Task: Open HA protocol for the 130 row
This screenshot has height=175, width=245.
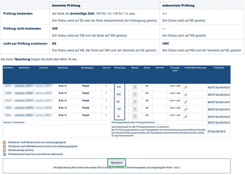Action: point(226,109)
